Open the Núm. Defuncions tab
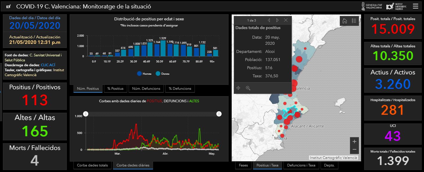The width and height of the screenshot is (424, 172). (146, 89)
